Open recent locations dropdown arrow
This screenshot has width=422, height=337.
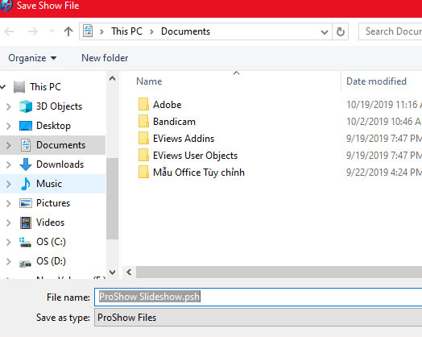click(x=52, y=31)
